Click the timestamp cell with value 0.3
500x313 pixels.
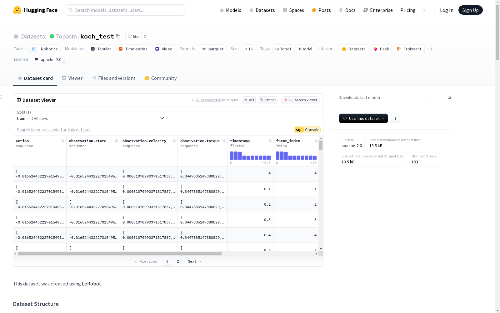pyautogui.click(x=250, y=220)
